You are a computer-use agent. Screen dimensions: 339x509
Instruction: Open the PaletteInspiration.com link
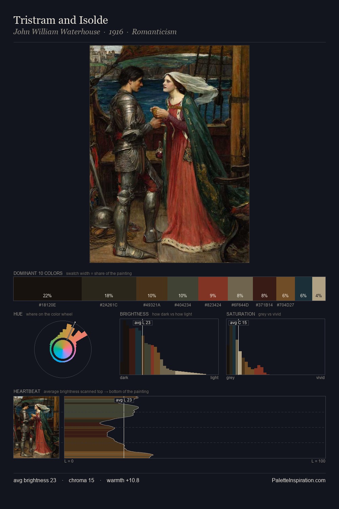tap(299, 480)
